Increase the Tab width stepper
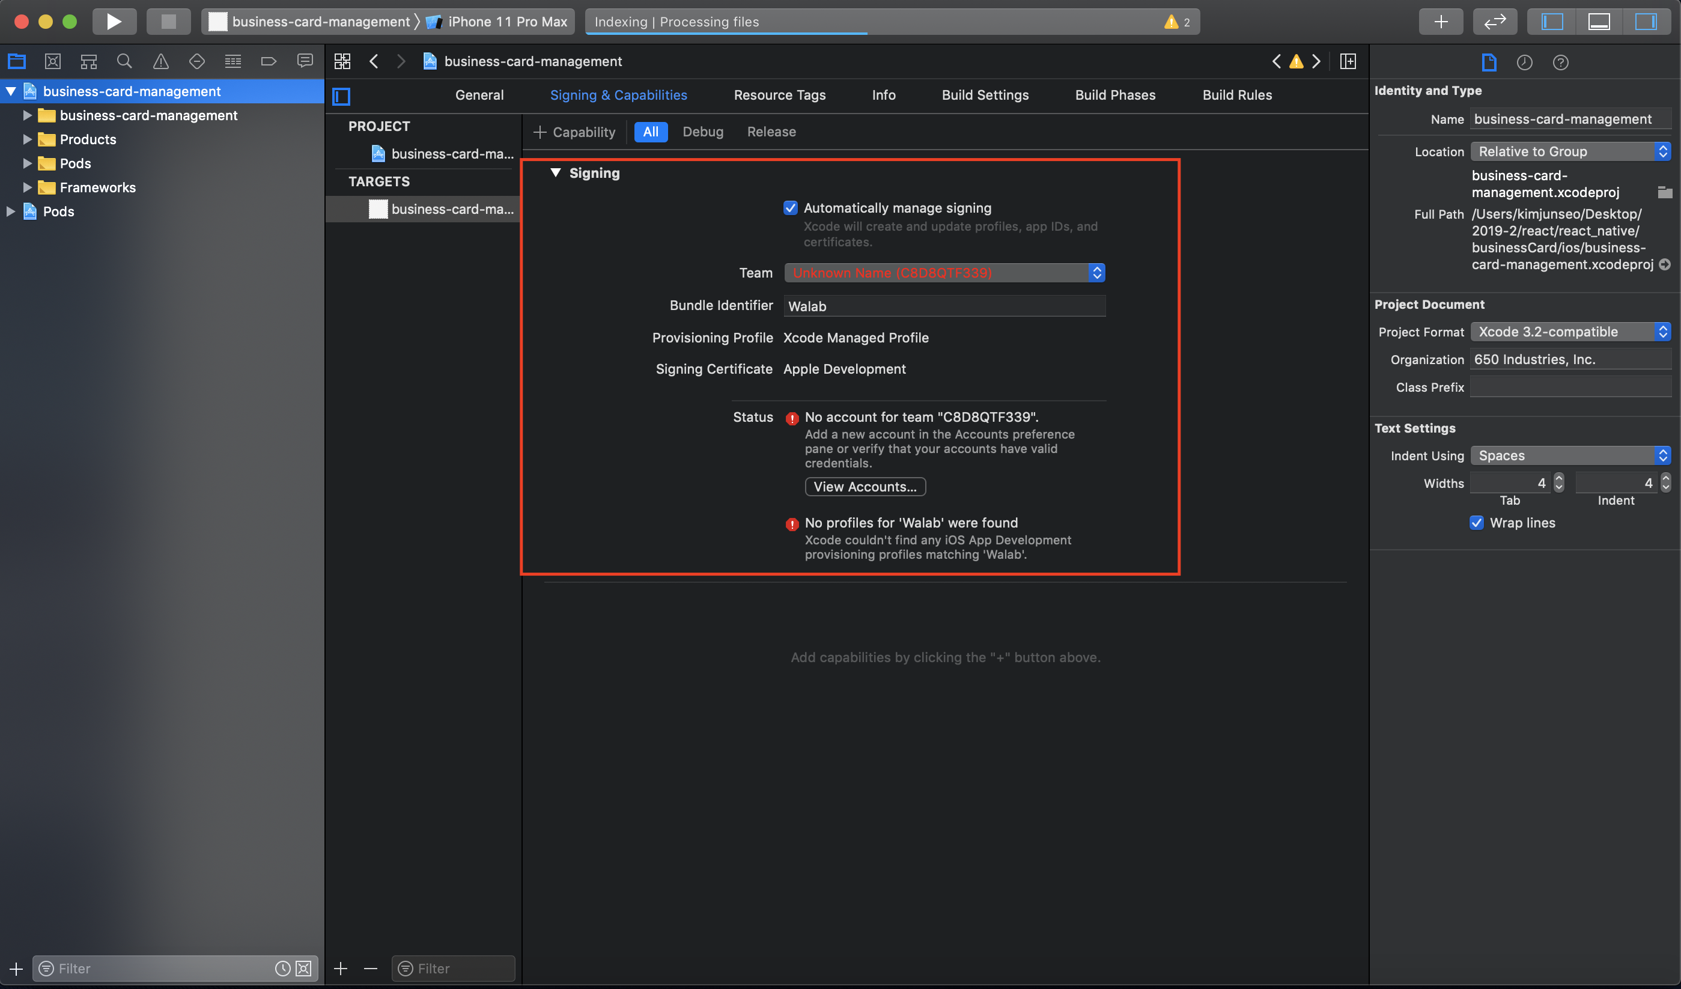This screenshot has height=989, width=1681. pyautogui.click(x=1559, y=478)
